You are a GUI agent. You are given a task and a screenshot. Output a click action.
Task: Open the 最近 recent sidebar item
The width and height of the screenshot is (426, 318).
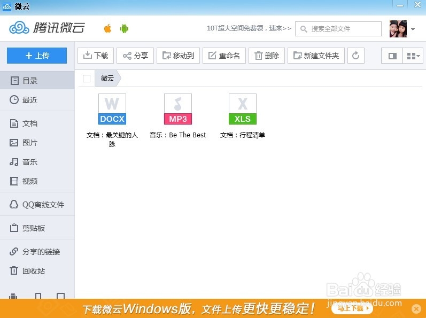coord(37,99)
